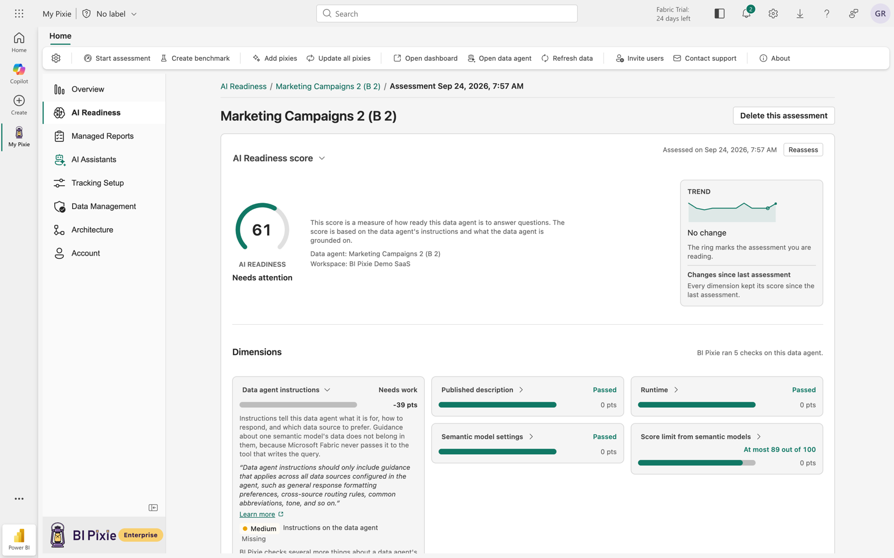894x558 pixels.
Task: Open the Copilot icon in left rail
Action: pos(19,73)
